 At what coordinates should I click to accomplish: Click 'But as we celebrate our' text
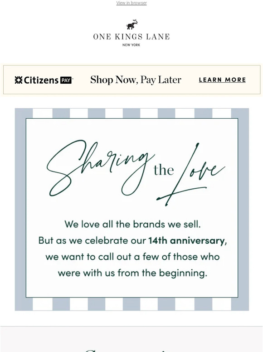[92, 241]
